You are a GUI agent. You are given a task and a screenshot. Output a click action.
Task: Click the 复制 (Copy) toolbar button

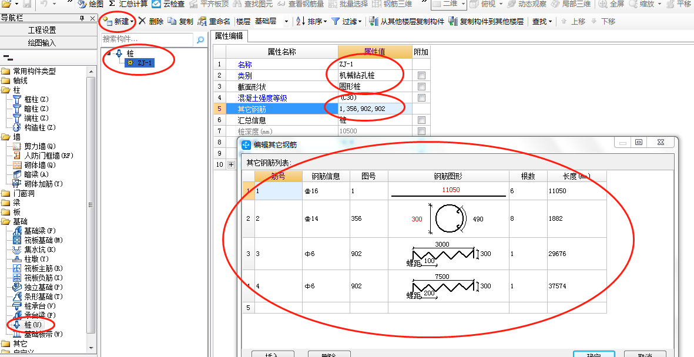180,21
